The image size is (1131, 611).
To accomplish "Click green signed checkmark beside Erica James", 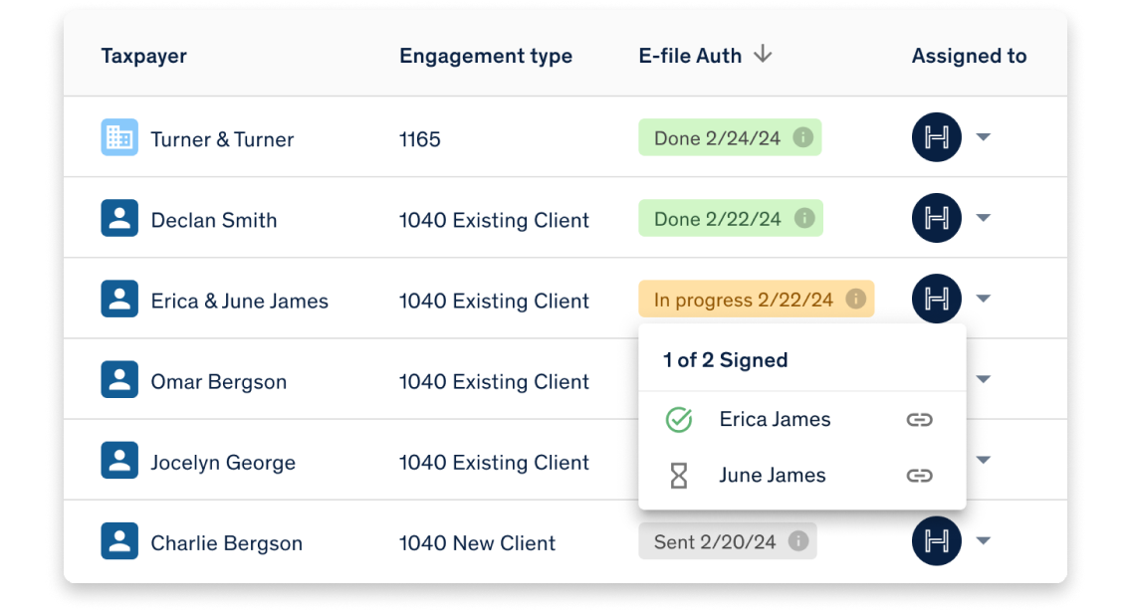I will tap(679, 419).
